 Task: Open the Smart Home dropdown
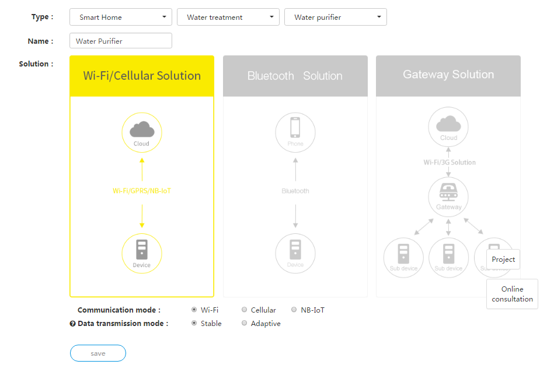coord(120,17)
